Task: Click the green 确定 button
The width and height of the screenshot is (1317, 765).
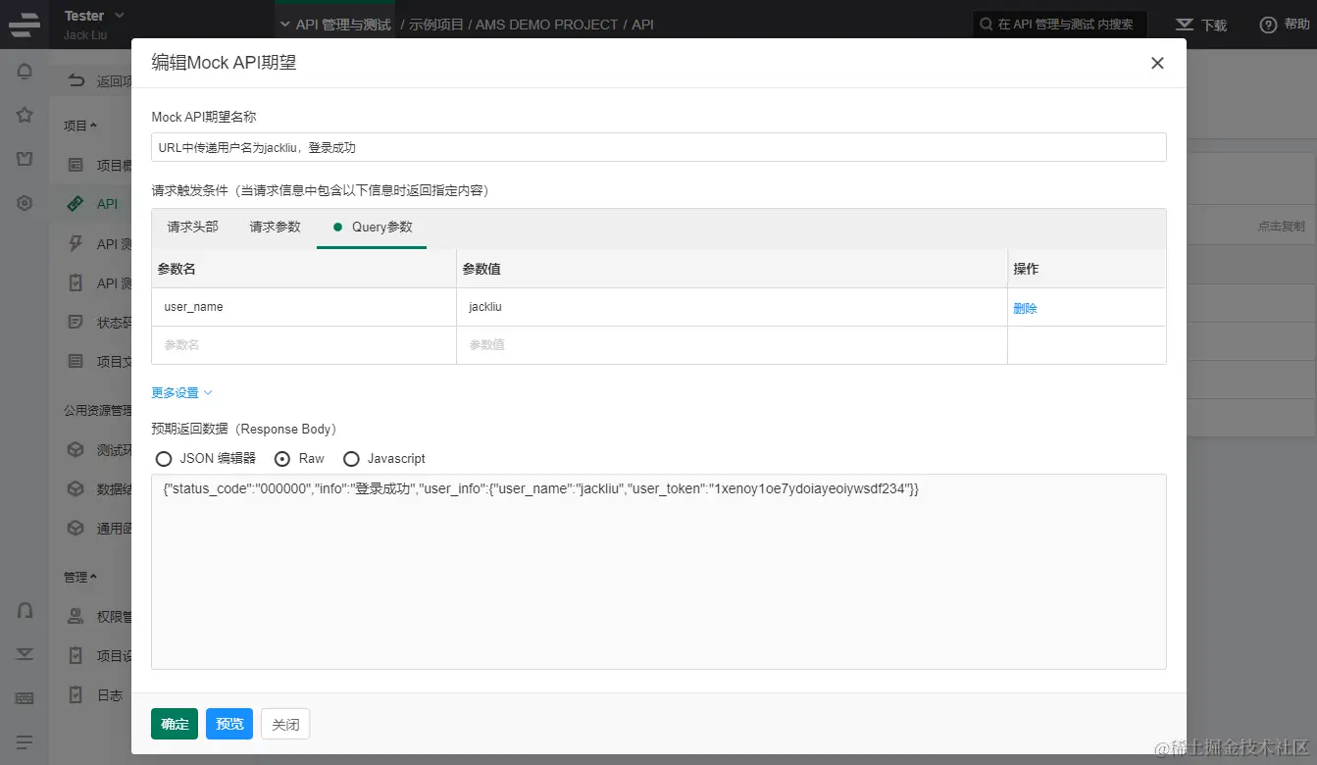Action: point(175,724)
